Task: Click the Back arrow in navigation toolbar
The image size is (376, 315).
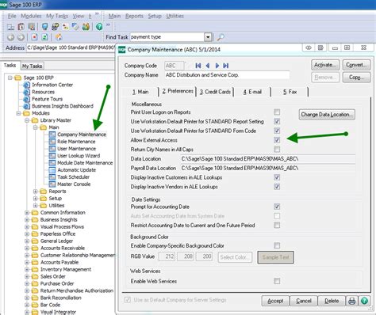Action: pos(11,37)
